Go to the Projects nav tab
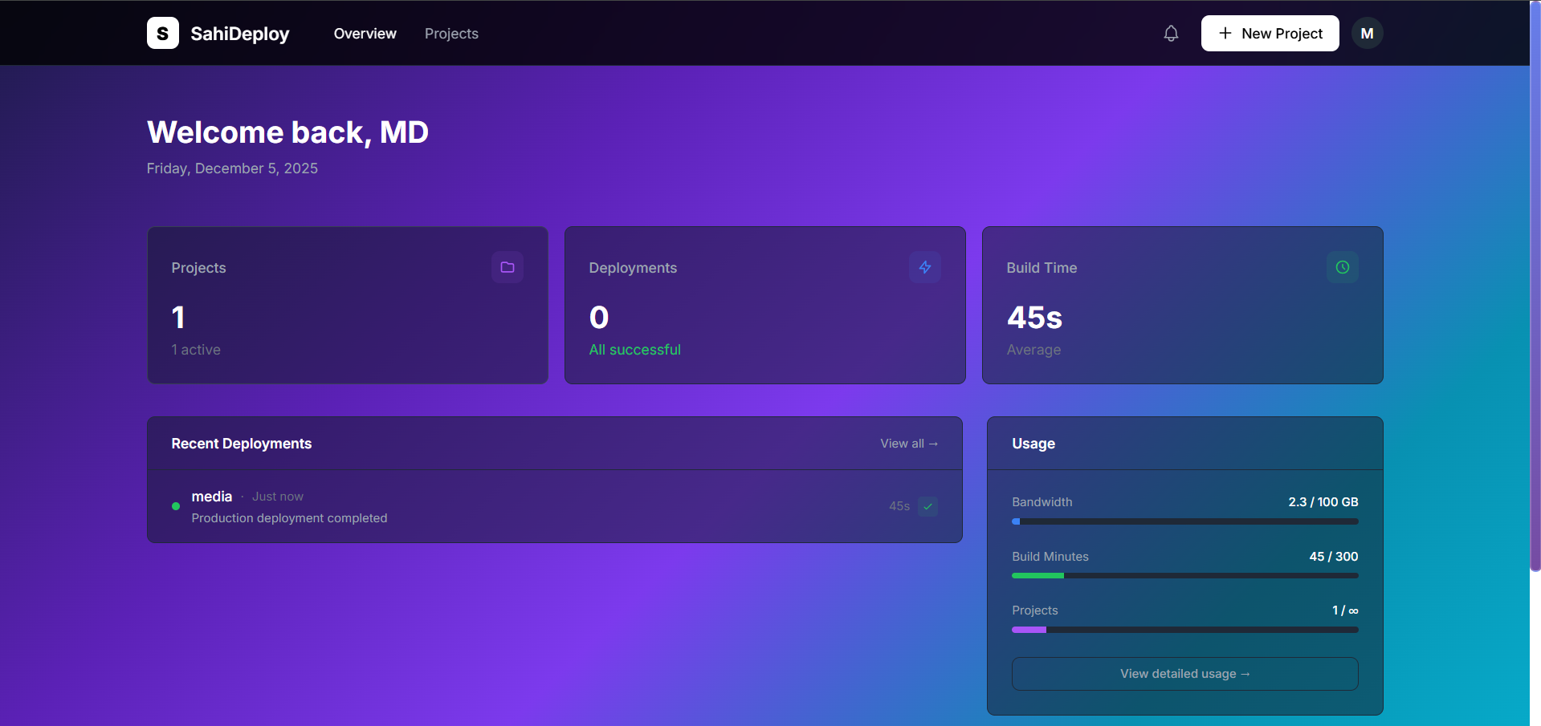1541x726 pixels. (x=451, y=34)
